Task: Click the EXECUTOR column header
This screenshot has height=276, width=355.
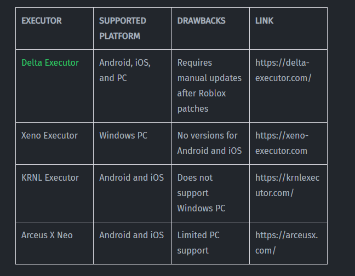Action: pyautogui.click(x=42, y=21)
